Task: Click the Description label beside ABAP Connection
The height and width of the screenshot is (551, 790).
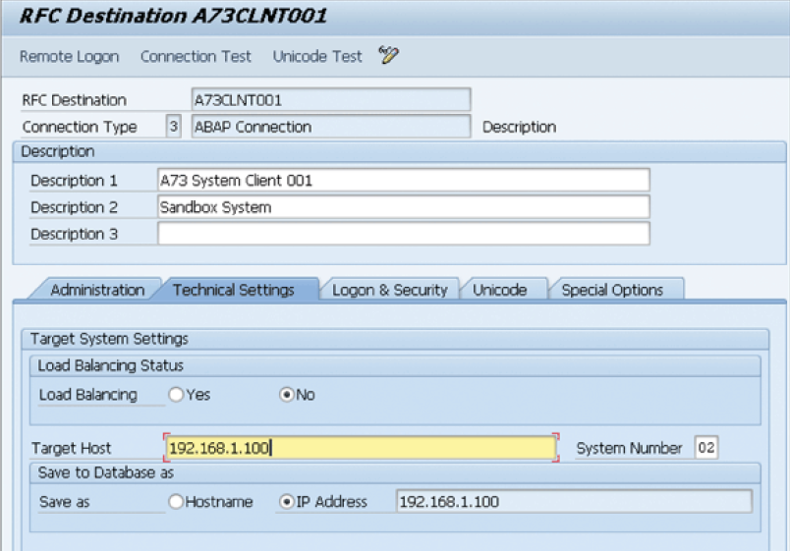Action: (x=519, y=127)
